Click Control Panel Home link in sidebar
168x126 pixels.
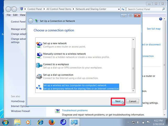point(18,22)
